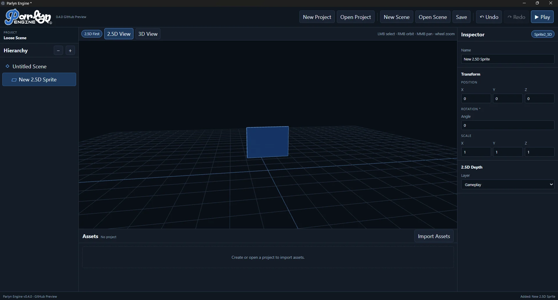
Task: Click the 2.5D First badge
Action: (92, 34)
